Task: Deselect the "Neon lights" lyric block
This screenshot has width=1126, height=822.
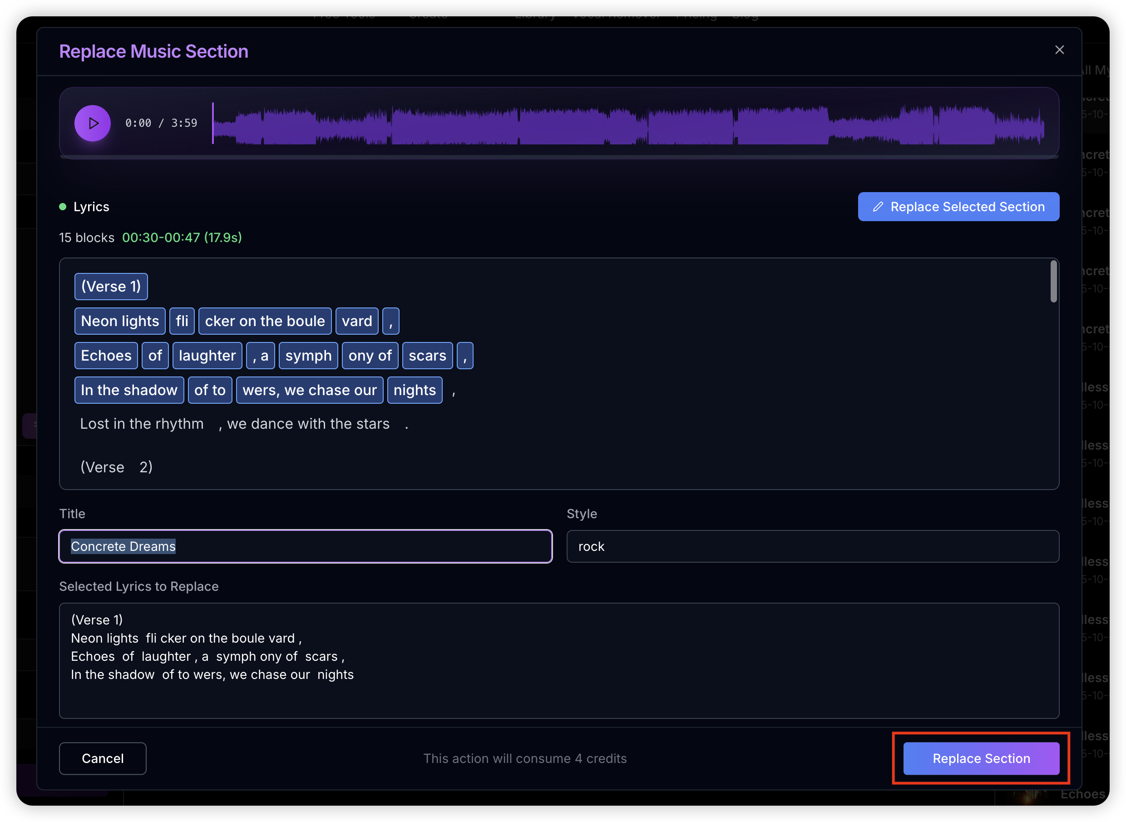Action: coord(120,321)
